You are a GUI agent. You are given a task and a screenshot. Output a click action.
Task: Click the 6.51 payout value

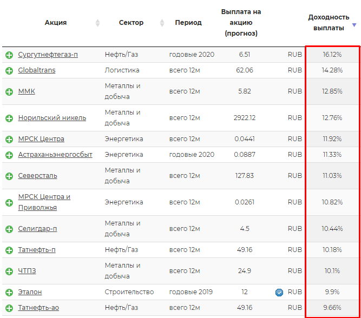[x=245, y=55]
